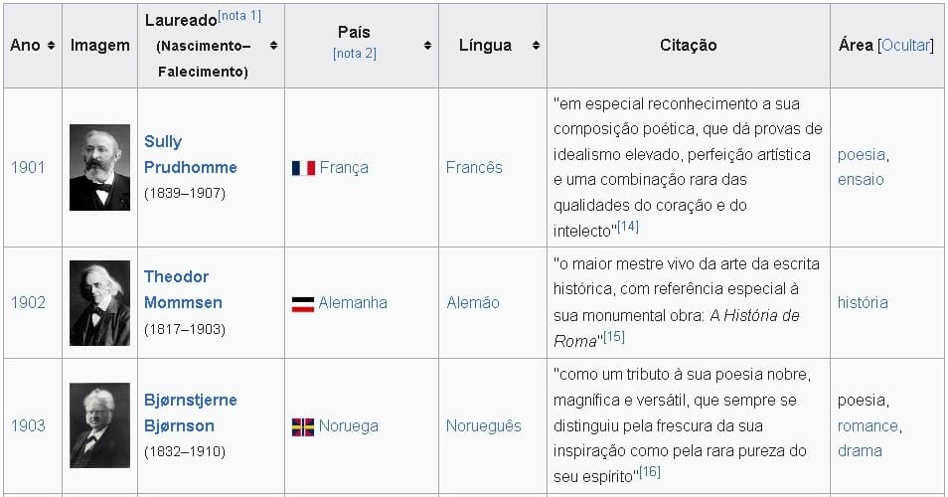Go to year 1902 link
Viewport: 948px width, 497px height.
pos(28,302)
